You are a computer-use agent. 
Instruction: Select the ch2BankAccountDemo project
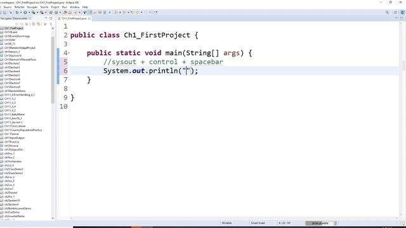[x=18, y=208]
